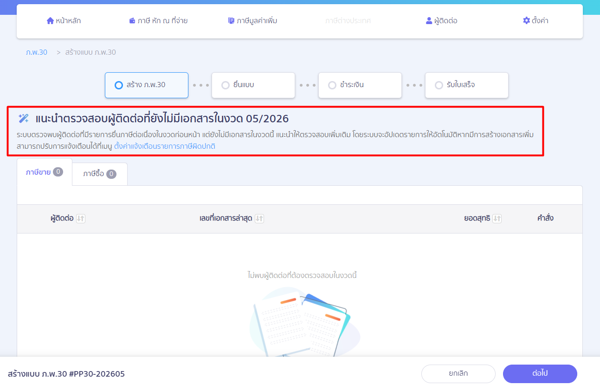Open the ตั้งค่า menu
This screenshot has width=600, height=391.
pyautogui.click(x=535, y=21)
